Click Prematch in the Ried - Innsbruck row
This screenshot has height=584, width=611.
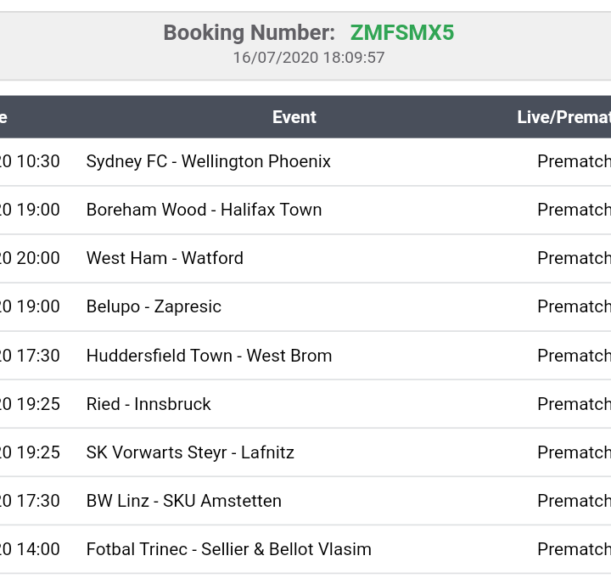click(574, 404)
